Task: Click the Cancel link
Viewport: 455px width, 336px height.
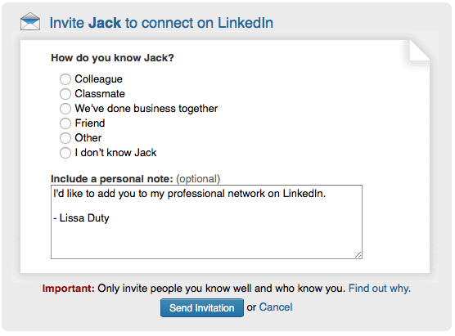Action: point(276,307)
